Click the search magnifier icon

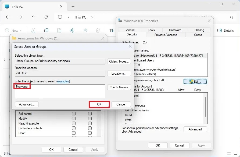pyautogui.click(x=232, y=17)
